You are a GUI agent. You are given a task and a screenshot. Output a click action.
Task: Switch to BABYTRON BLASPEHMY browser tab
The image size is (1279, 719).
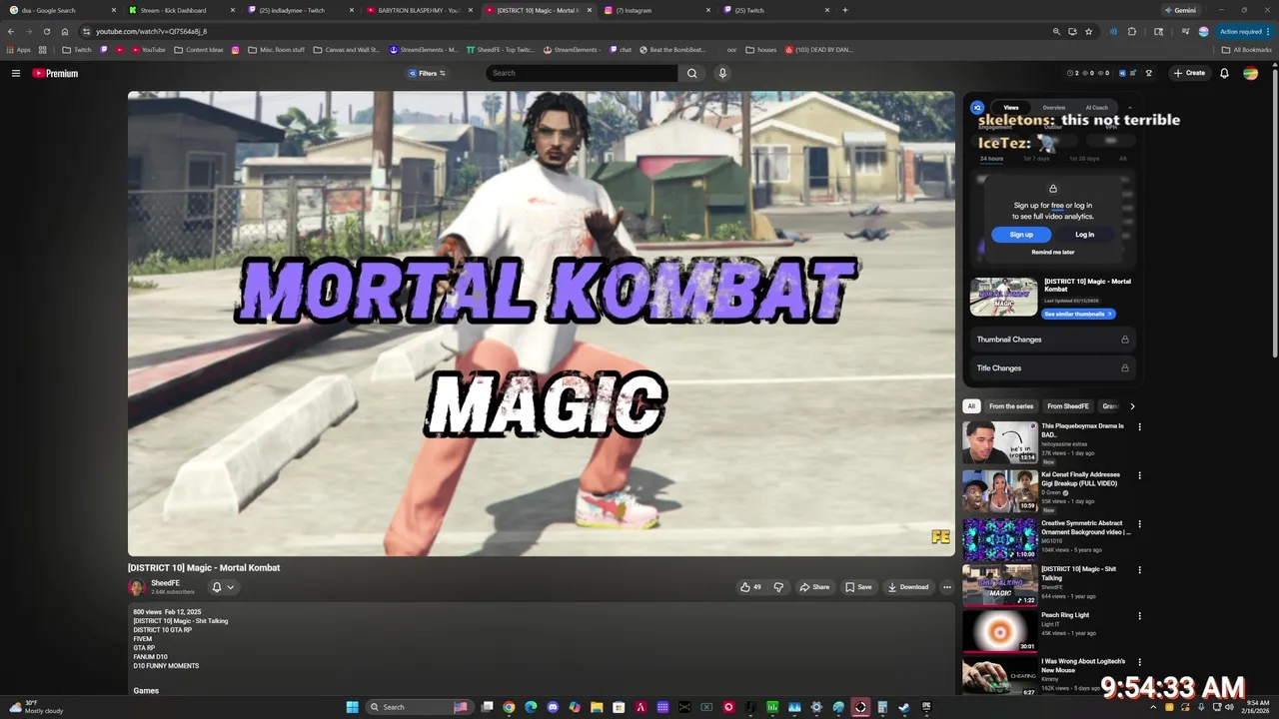pos(419,10)
